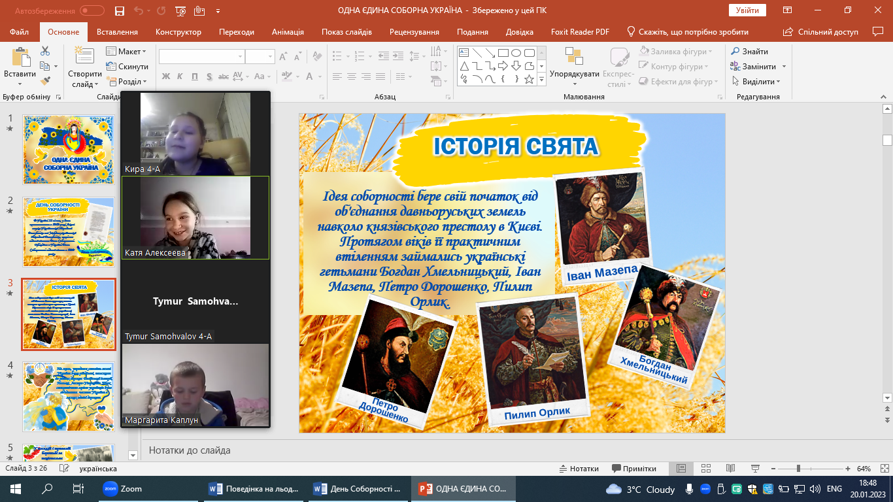893x502 pixels.
Task: Toggle underline П formatting
Action: tap(194, 76)
